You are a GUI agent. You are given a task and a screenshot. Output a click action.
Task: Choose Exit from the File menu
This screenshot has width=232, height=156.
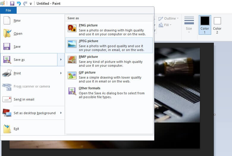tap(32, 129)
